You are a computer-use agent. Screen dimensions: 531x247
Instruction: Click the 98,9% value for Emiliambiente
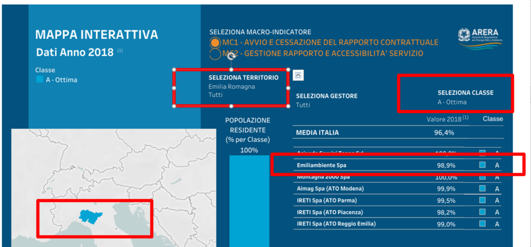[x=446, y=166]
